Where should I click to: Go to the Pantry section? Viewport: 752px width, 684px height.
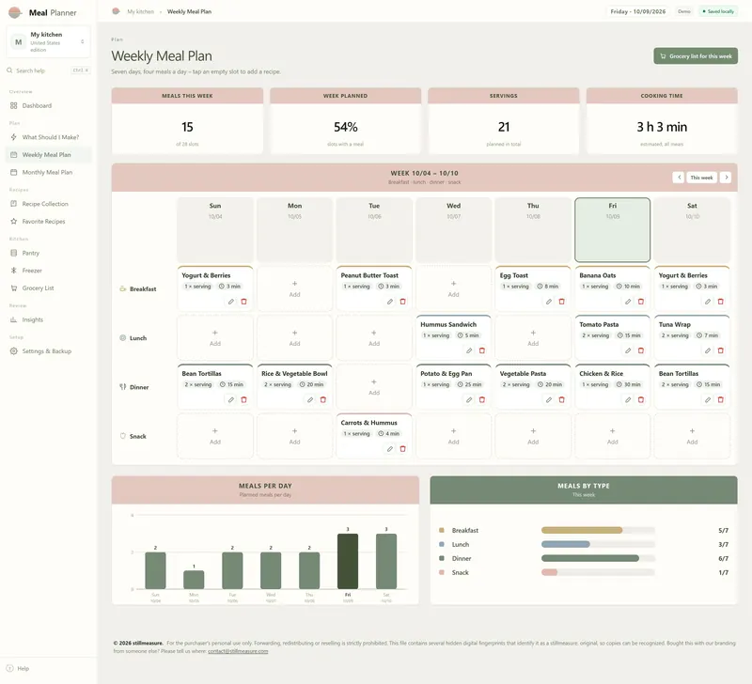click(49, 253)
